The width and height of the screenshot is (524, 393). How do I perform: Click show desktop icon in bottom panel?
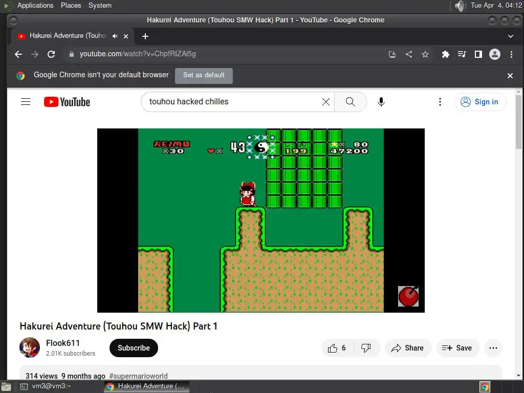6,387
